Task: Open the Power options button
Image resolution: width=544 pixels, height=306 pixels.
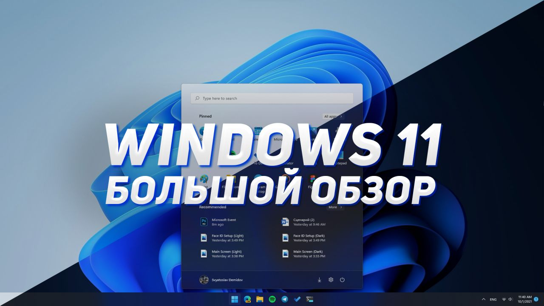Action: 342,280
